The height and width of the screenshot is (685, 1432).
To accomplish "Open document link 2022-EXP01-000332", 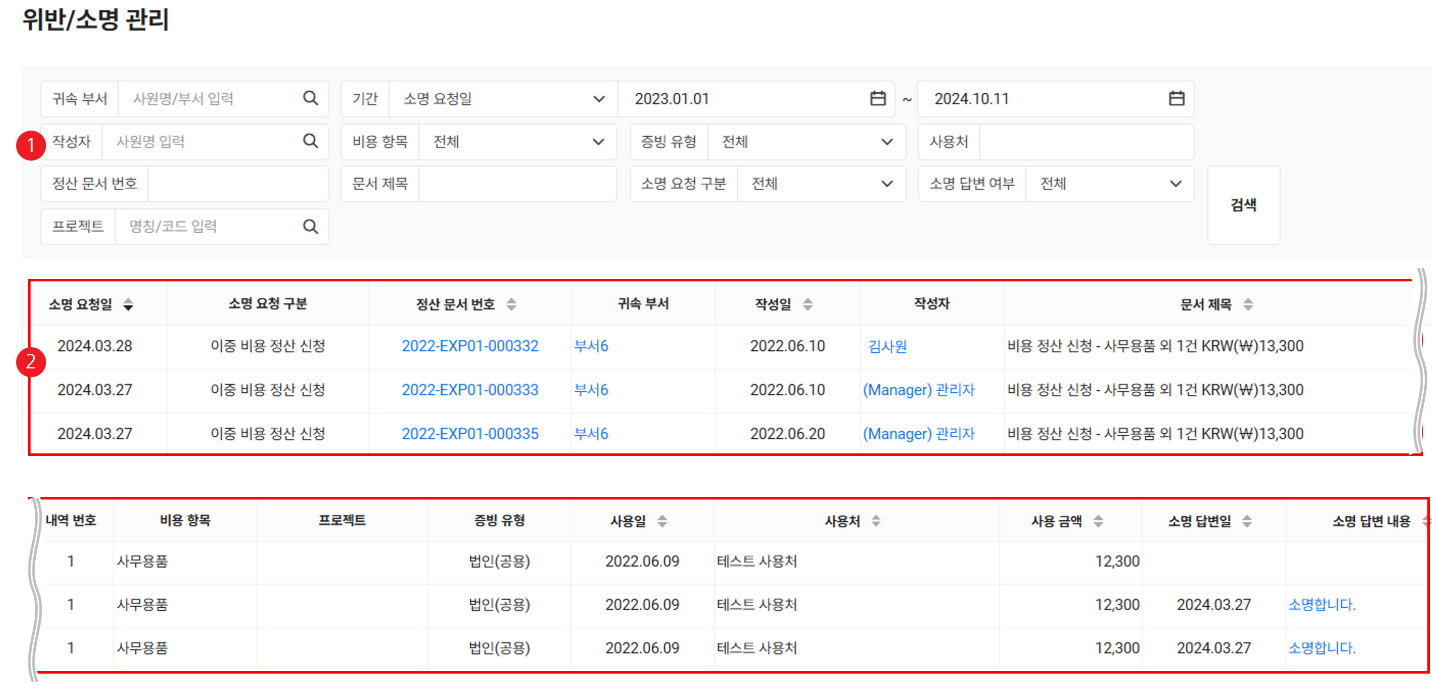I will (x=470, y=346).
